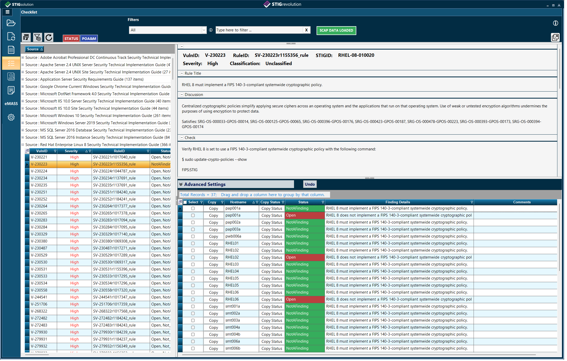Image resolution: width=567 pixels, height=361 pixels.
Task: Expand Adobe Acrobat Professional DC source group
Action: click(23, 58)
